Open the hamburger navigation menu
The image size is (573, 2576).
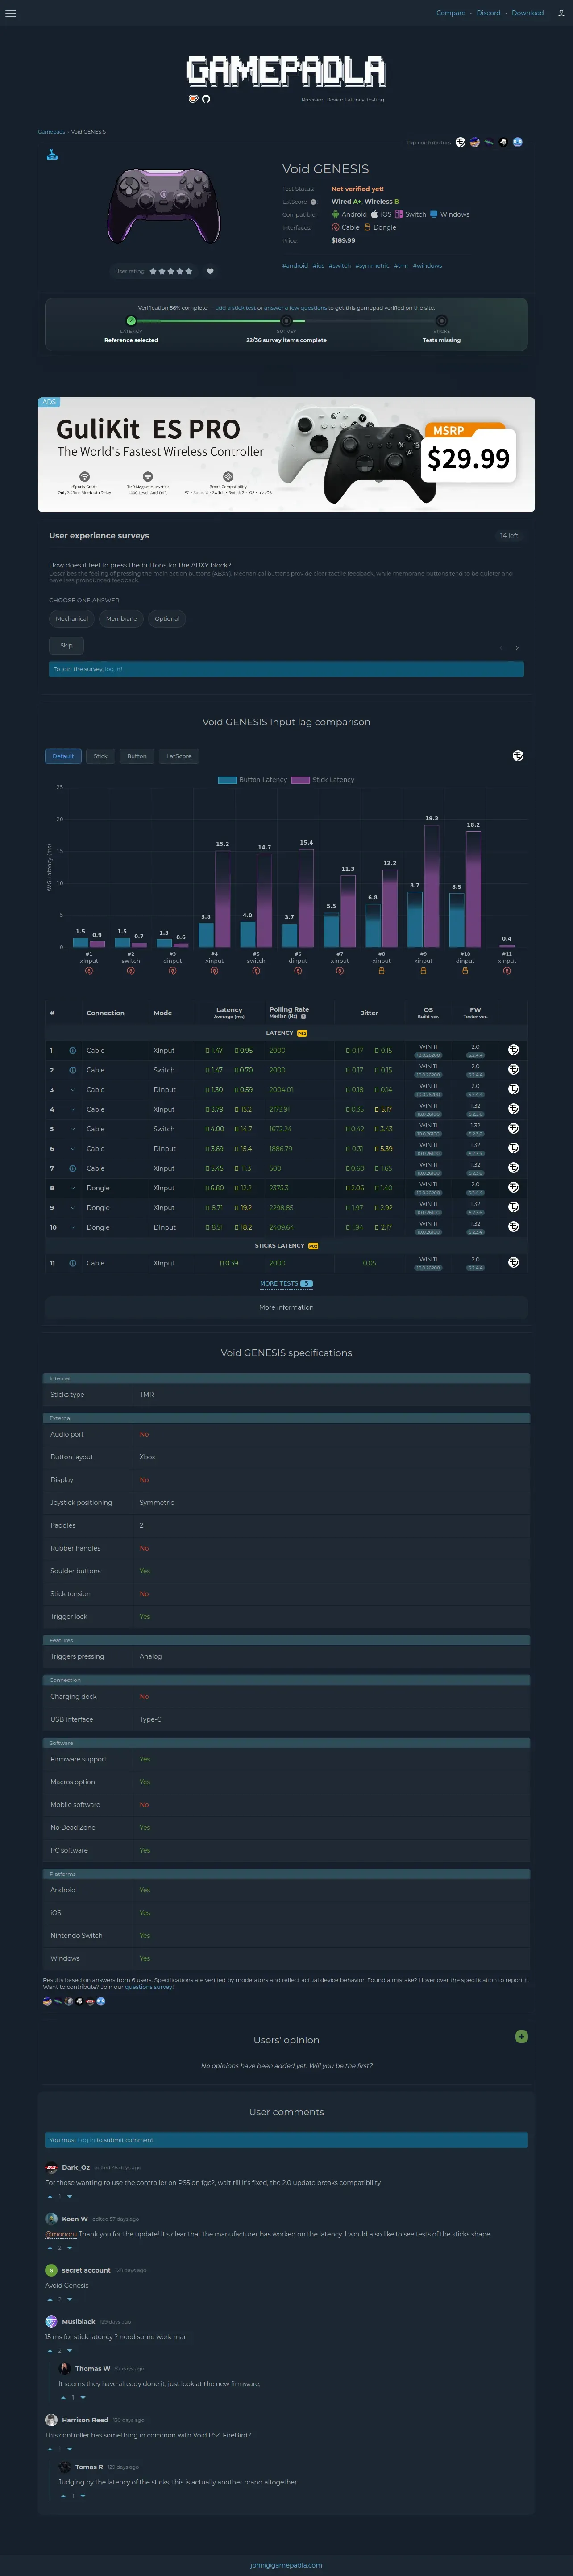pos(11,13)
